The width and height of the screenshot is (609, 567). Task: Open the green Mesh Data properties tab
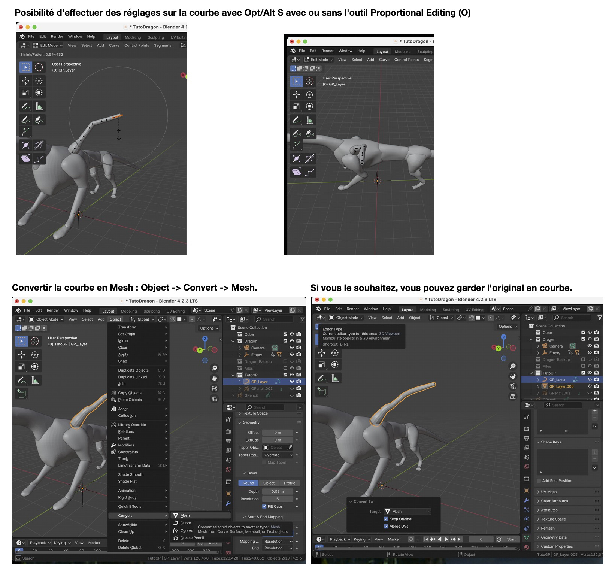tap(527, 537)
